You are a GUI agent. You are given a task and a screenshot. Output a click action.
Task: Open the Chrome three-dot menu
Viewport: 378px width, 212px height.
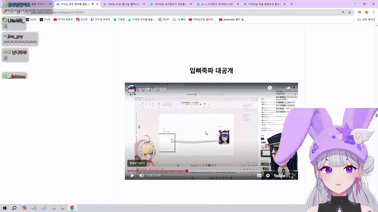click(374, 12)
